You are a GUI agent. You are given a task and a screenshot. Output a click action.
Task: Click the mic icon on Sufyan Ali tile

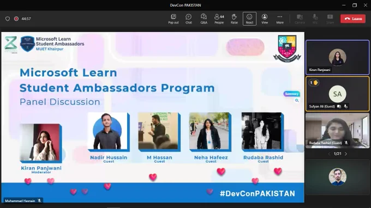[x=346, y=107]
